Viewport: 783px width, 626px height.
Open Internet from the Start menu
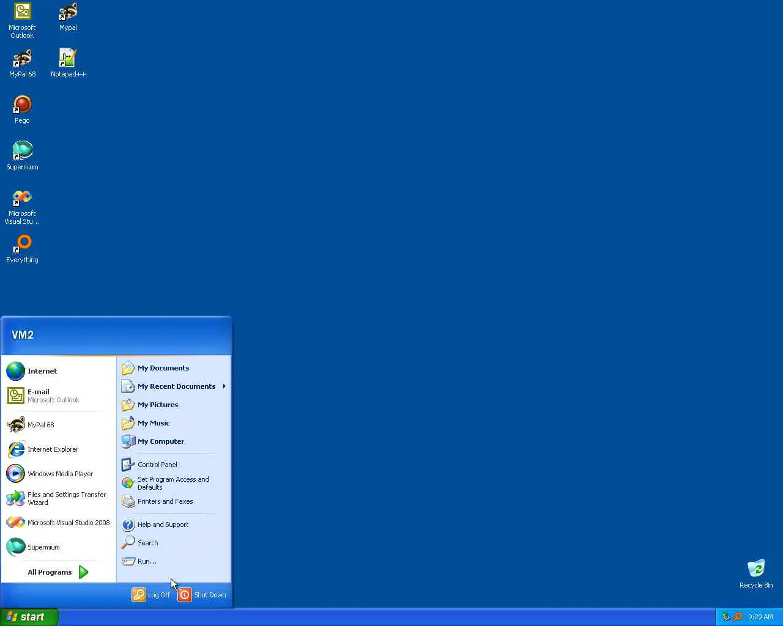coord(59,371)
